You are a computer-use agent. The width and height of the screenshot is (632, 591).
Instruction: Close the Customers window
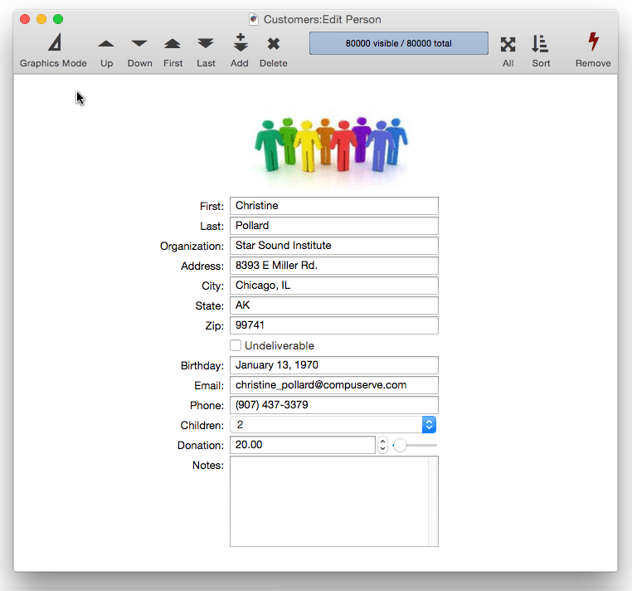[25, 19]
